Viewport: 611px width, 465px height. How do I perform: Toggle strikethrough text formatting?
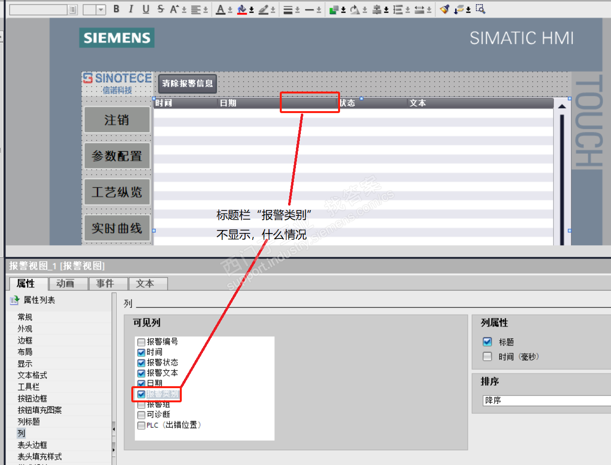click(x=161, y=9)
